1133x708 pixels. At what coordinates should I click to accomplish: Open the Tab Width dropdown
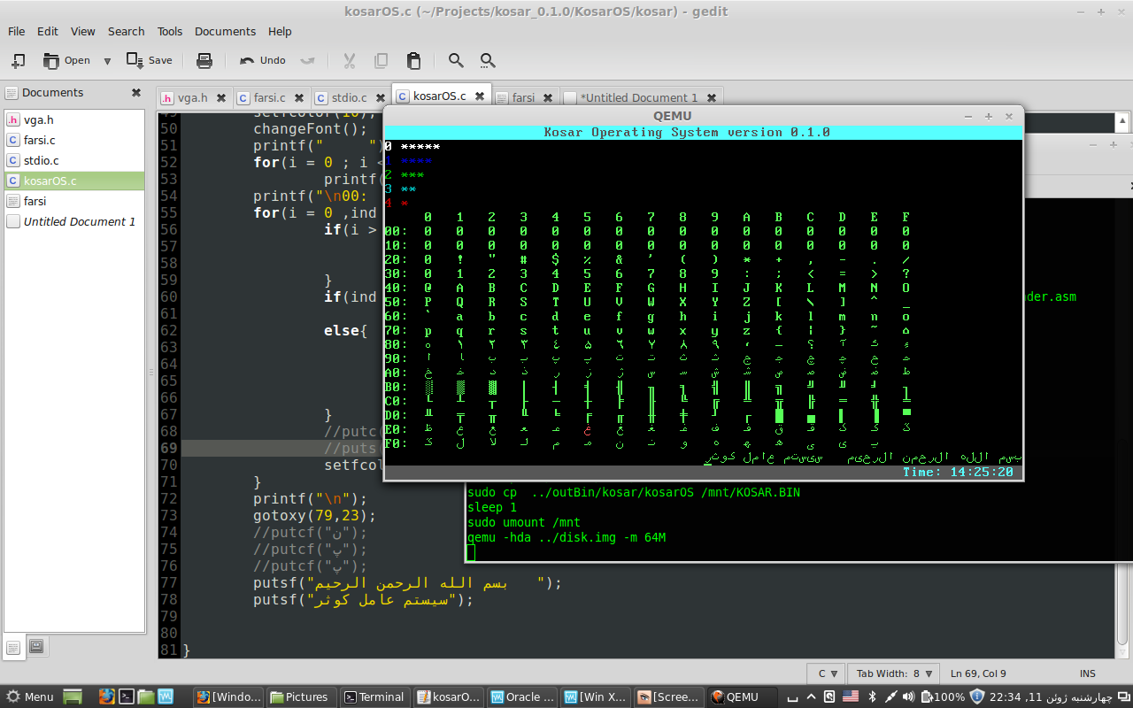894,673
